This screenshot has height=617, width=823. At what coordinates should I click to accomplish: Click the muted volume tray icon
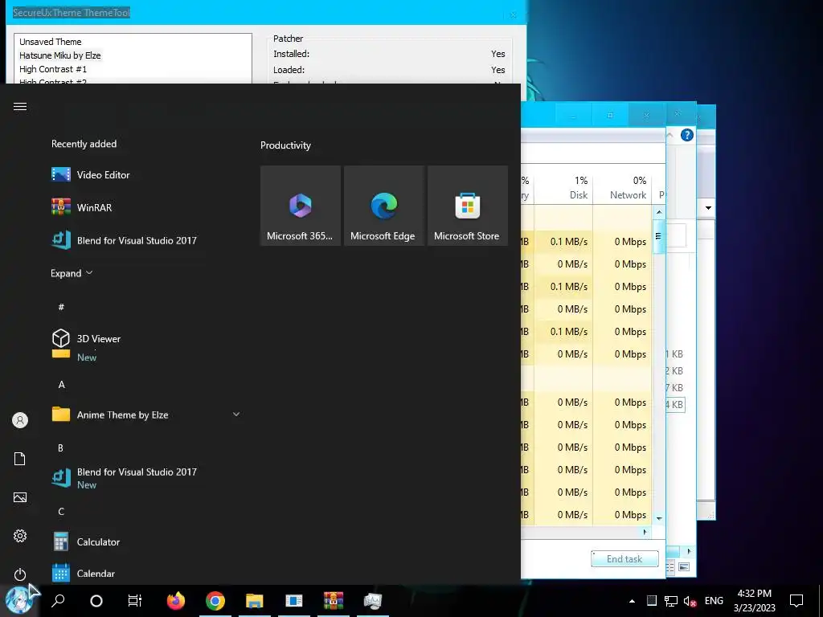[690, 601]
